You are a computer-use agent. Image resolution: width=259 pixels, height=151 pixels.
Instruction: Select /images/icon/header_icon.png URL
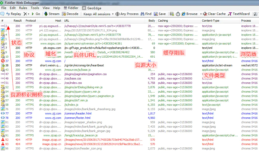83,148
